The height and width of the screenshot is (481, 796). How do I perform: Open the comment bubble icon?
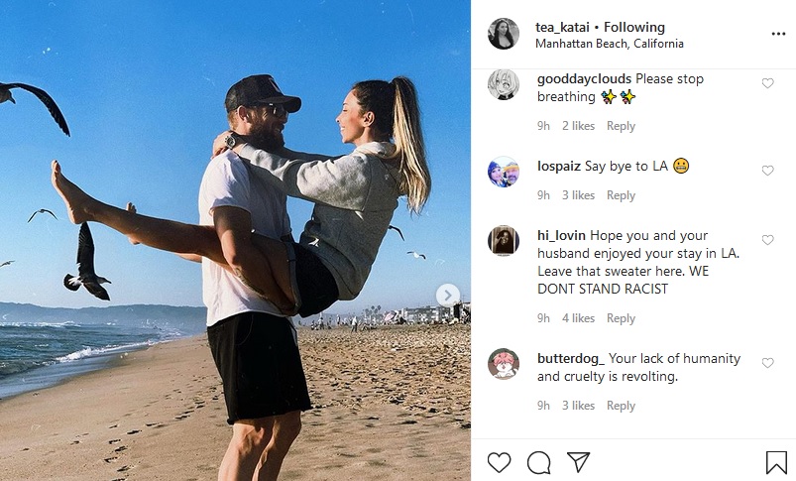coord(538,462)
